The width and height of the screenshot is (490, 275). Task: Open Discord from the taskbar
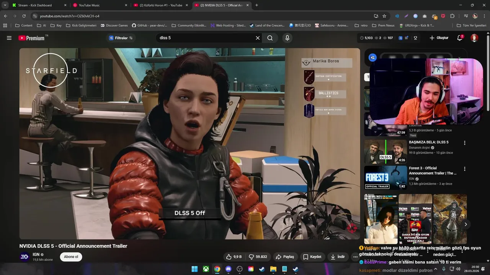tap(229, 269)
